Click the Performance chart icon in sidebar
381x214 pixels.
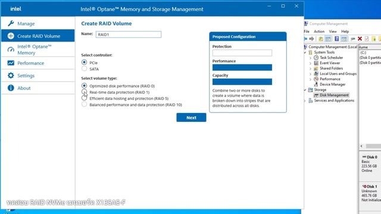pyautogui.click(x=11, y=63)
